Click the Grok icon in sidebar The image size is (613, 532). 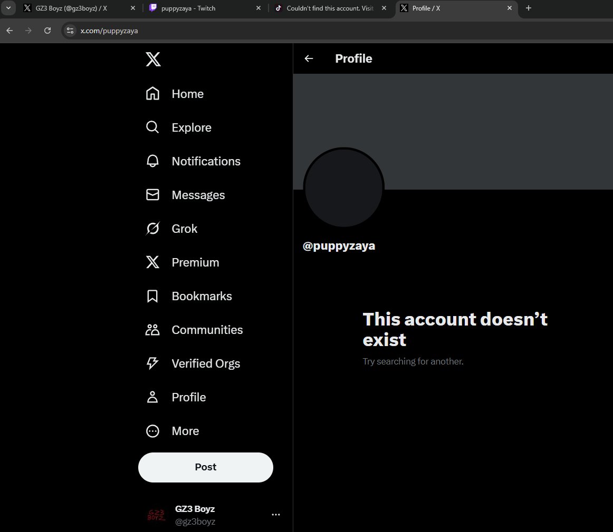point(152,229)
